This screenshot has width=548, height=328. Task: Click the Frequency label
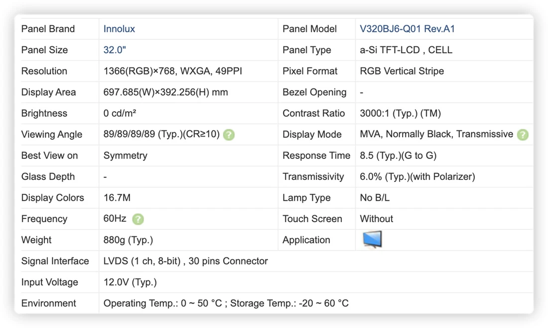(x=44, y=219)
